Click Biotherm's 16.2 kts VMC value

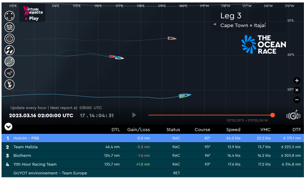(x=264, y=155)
